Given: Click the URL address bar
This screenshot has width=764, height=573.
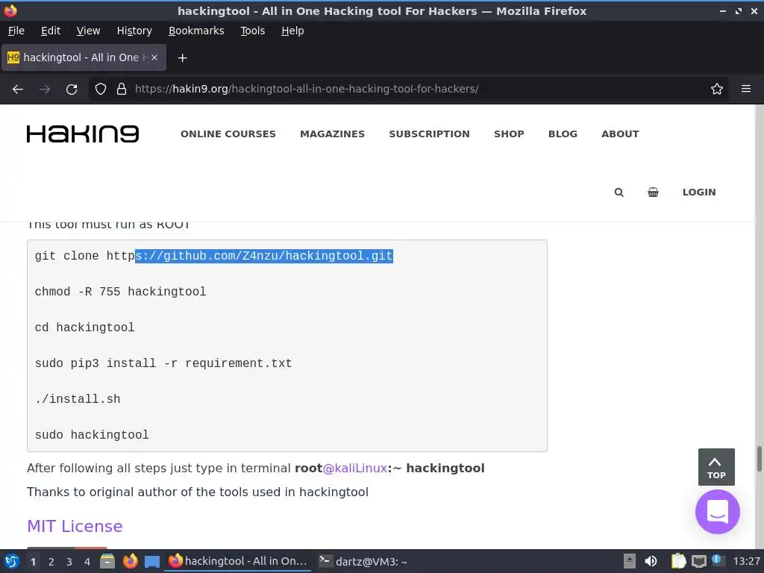Looking at the screenshot, I should point(408,90).
